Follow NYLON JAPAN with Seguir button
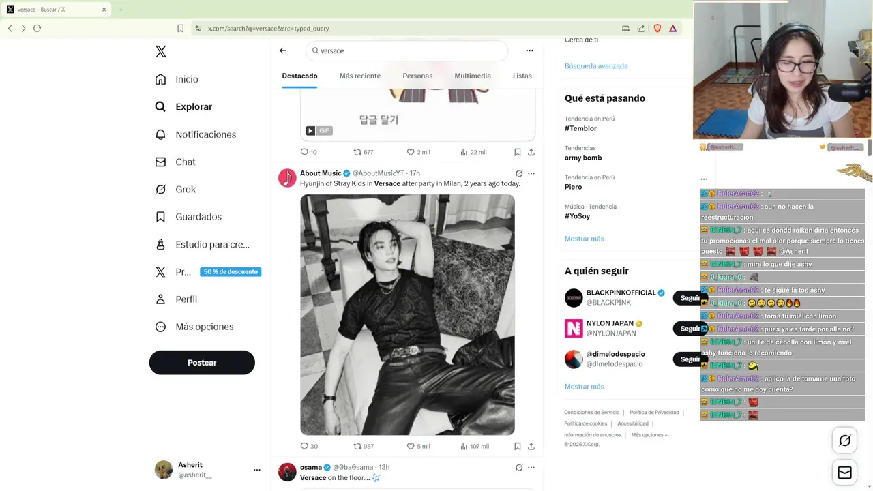The image size is (873, 491). [x=690, y=329]
